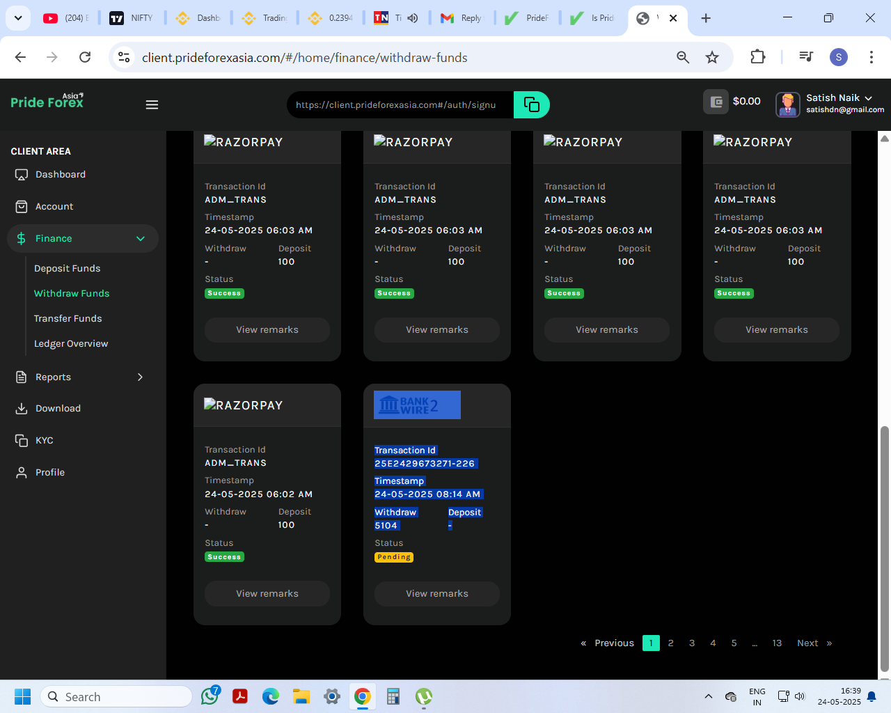This screenshot has height=713, width=891.
Task: Mute the tab playing audio
Action: pos(413,18)
